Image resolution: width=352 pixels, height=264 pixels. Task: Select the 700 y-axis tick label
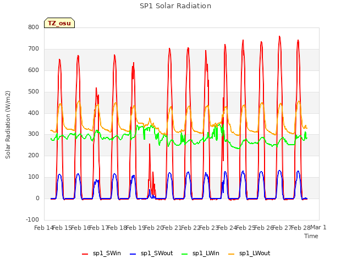(x=34, y=49)
